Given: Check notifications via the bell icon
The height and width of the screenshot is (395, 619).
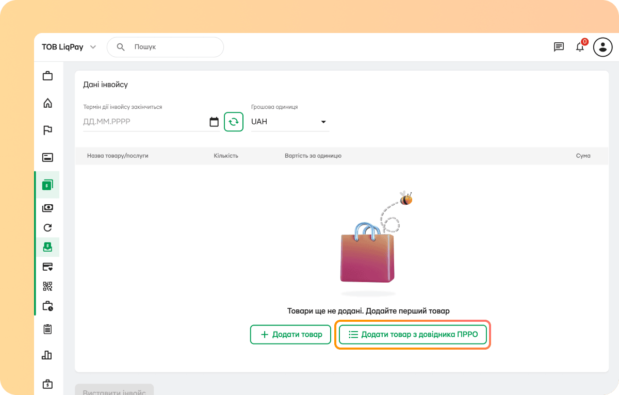Looking at the screenshot, I should pyautogui.click(x=580, y=47).
